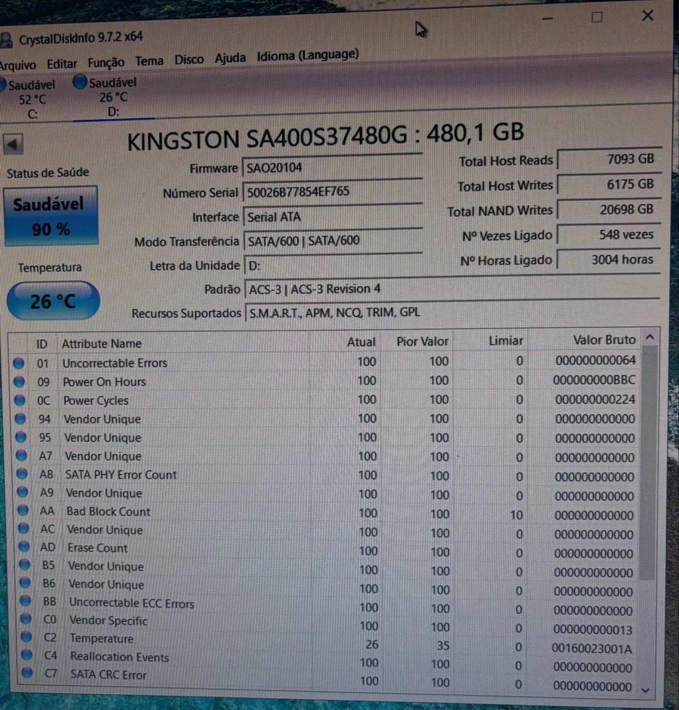Open the Idioma (Language) menu
The height and width of the screenshot is (710, 679).
click(308, 55)
